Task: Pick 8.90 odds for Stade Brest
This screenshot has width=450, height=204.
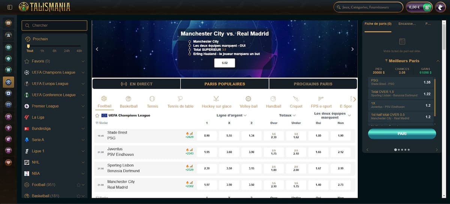Action: (207, 136)
